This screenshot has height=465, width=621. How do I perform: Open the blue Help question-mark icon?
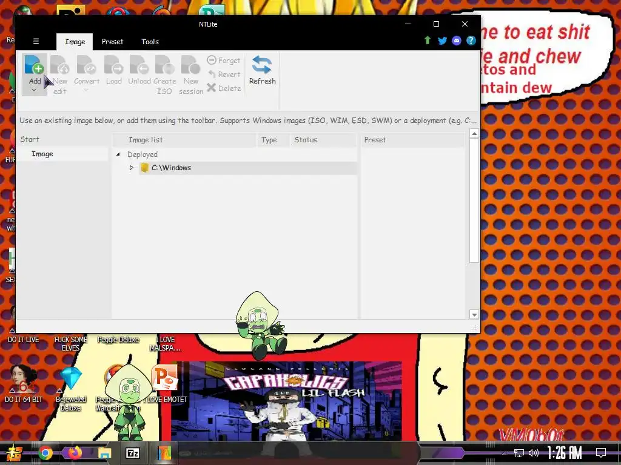pos(471,41)
